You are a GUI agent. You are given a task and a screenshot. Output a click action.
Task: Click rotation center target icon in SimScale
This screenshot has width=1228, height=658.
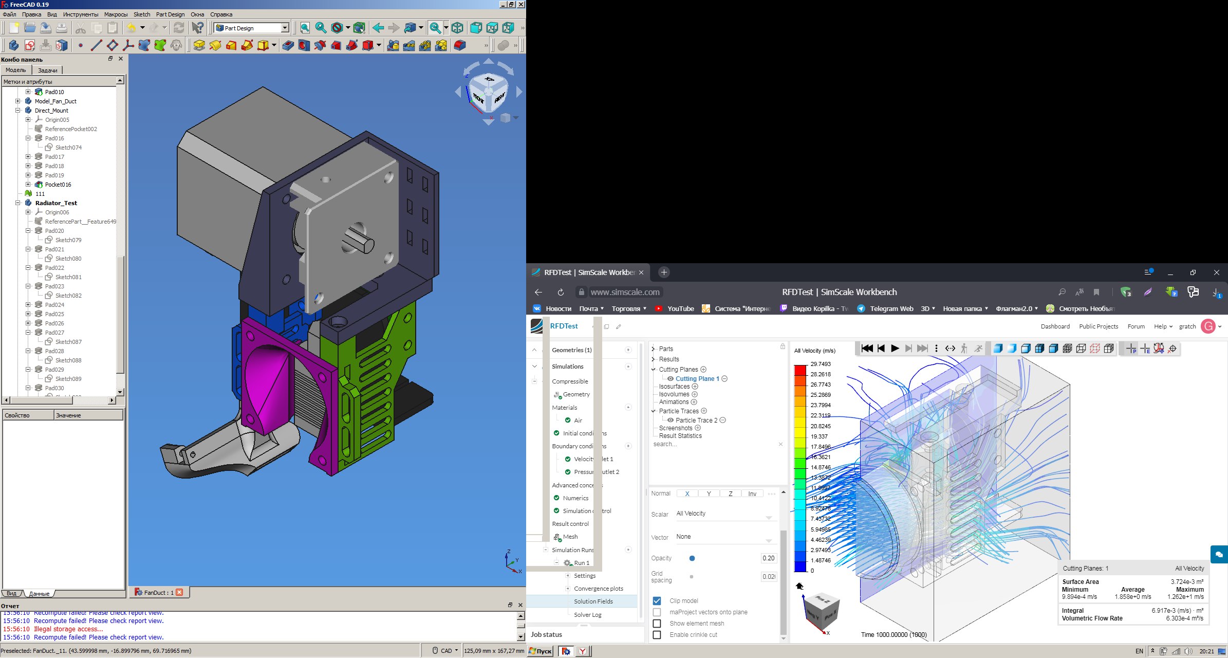point(1172,349)
